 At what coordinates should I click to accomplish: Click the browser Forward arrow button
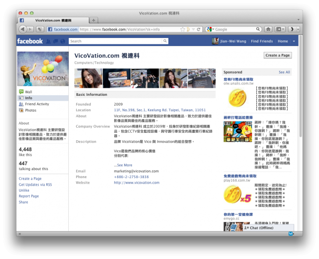[x=30, y=29]
